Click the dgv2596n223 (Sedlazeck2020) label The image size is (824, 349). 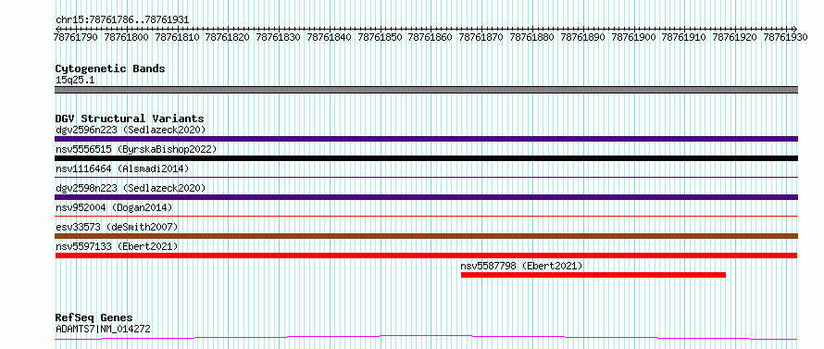[x=131, y=130]
